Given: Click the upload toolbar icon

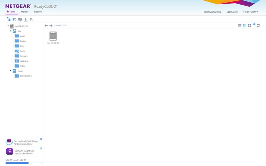Looking at the screenshot, I should (x=20, y=20).
